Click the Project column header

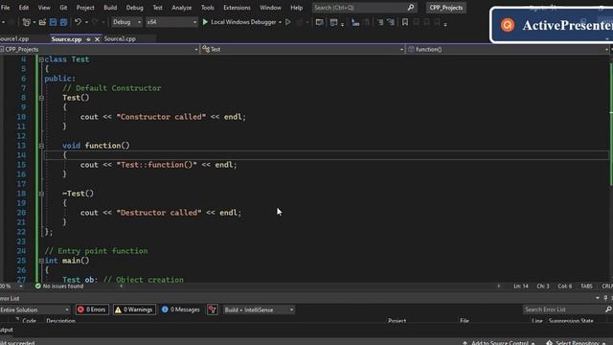coord(397,321)
